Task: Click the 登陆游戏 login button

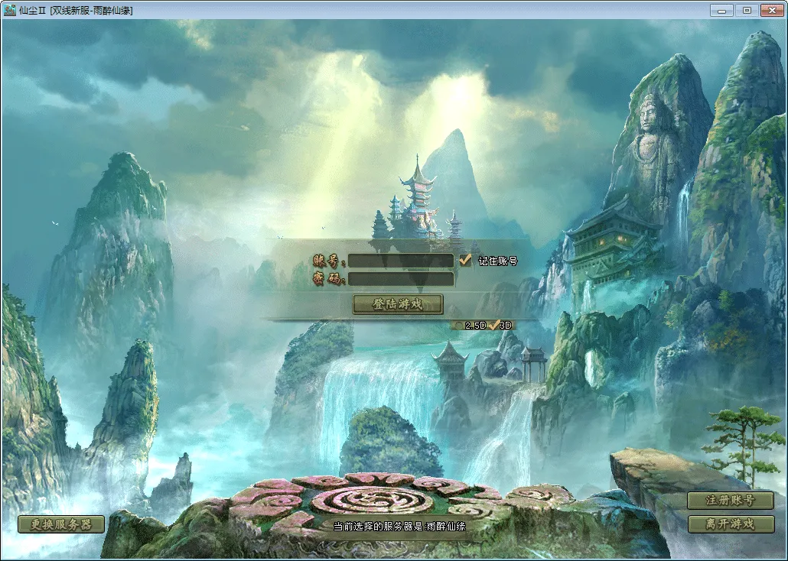Action: click(398, 304)
